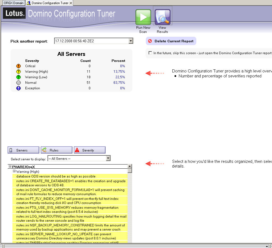Screen dimensions: 272x248
Task: Organize results by Rules
Action: [57, 150]
